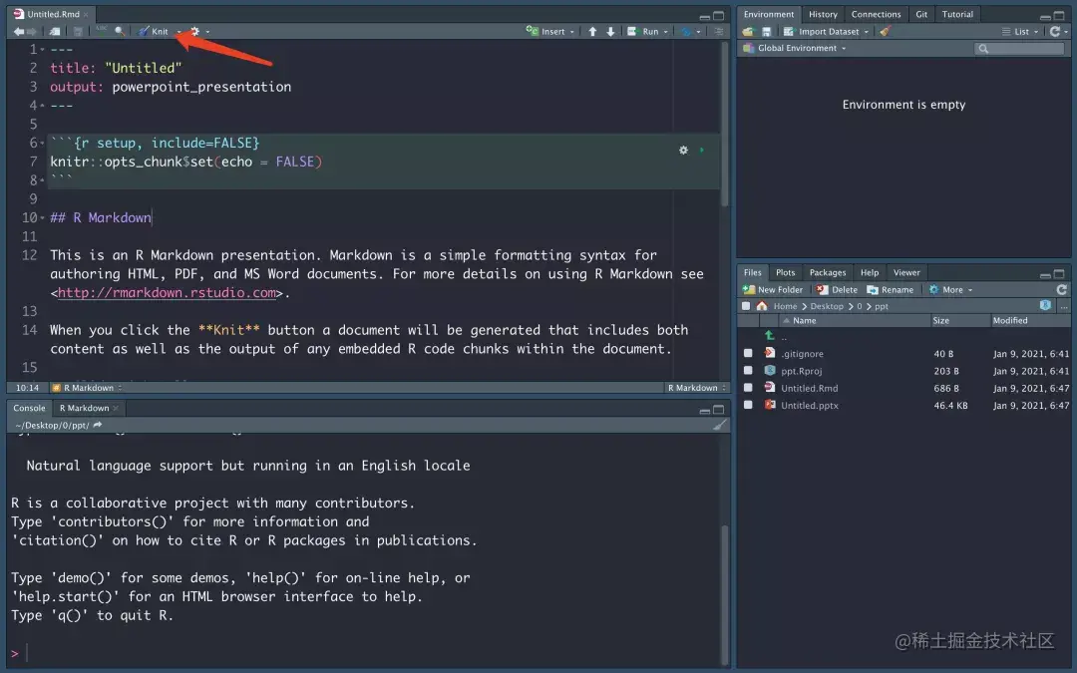Go to Home folder house icon
Screen dimensions: 1077x673
pos(762,306)
